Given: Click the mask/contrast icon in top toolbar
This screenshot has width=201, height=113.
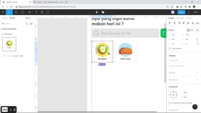Looking at the screenshot, I should click(97, 12).
